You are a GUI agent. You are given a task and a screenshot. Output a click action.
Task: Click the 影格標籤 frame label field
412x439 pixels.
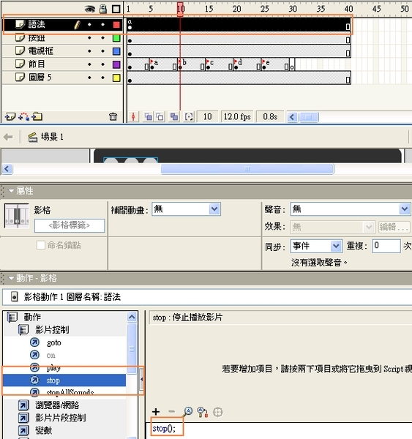[70, 225]
